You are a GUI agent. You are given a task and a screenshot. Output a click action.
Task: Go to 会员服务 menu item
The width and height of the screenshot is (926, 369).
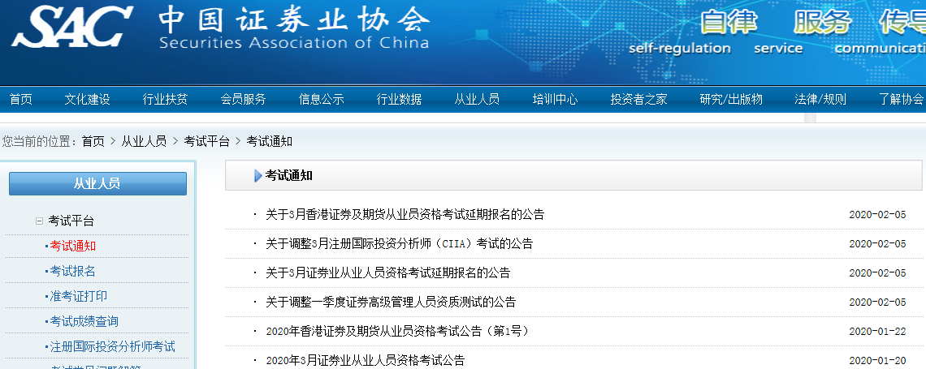(x=243, y=100)
